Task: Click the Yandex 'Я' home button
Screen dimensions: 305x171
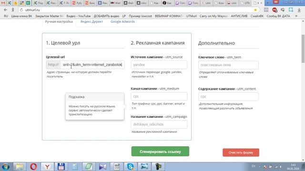Action: click(13, 9)
